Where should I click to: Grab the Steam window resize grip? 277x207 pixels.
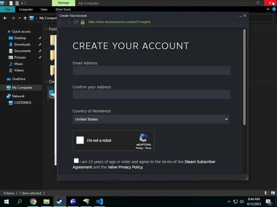[247, 178]
